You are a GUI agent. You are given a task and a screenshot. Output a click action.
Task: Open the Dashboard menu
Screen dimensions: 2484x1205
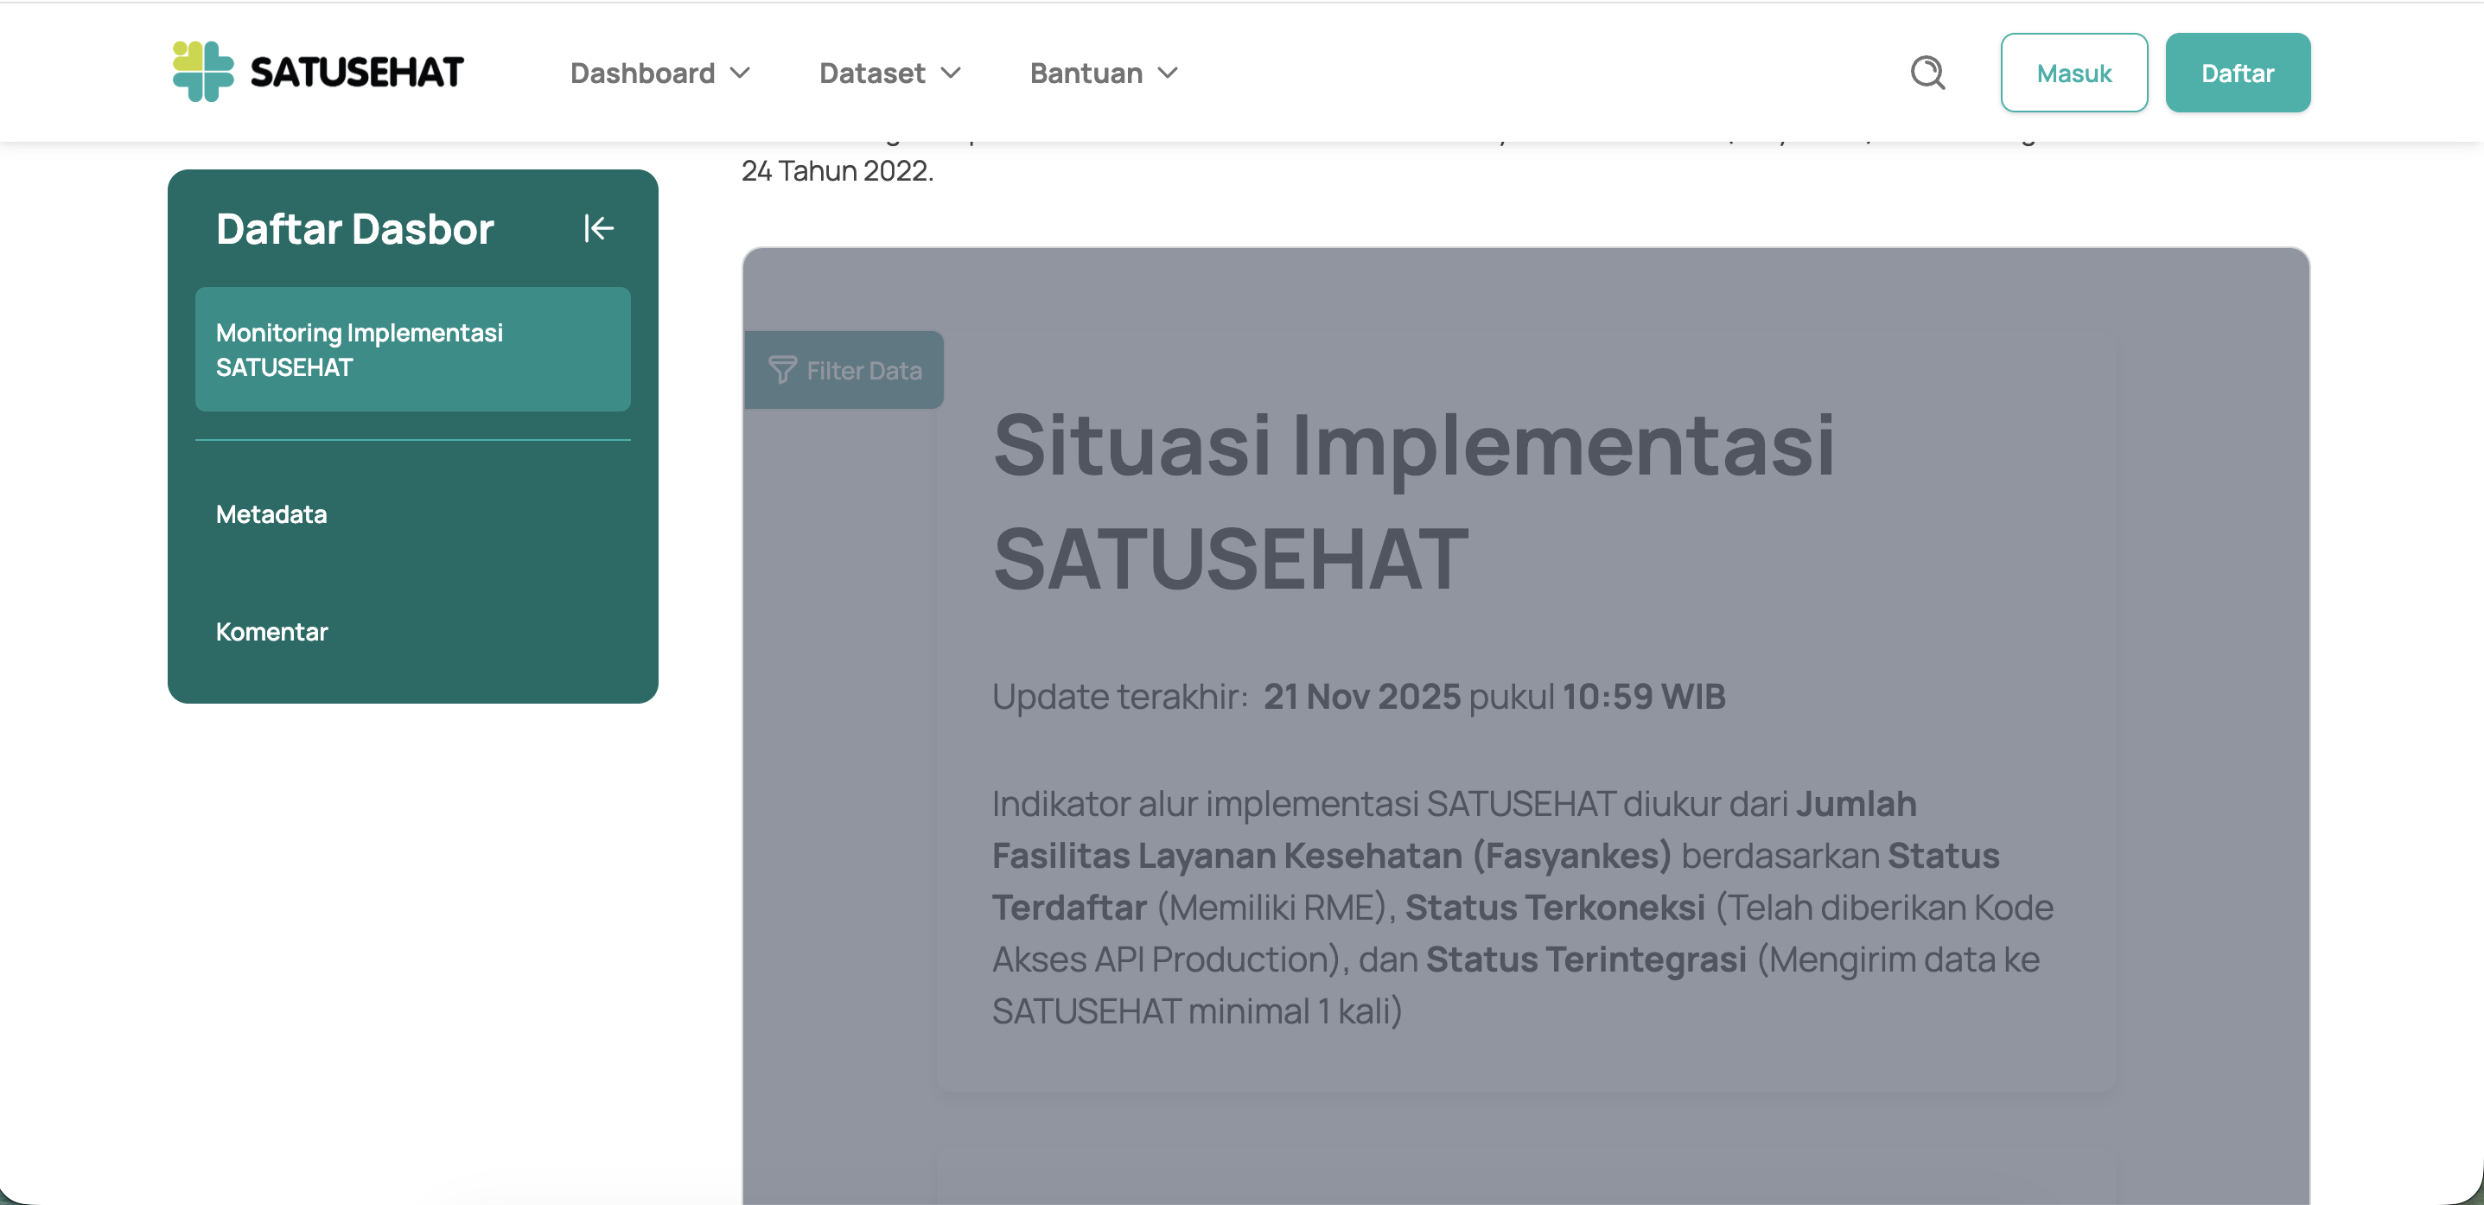[x=642, y=73]
